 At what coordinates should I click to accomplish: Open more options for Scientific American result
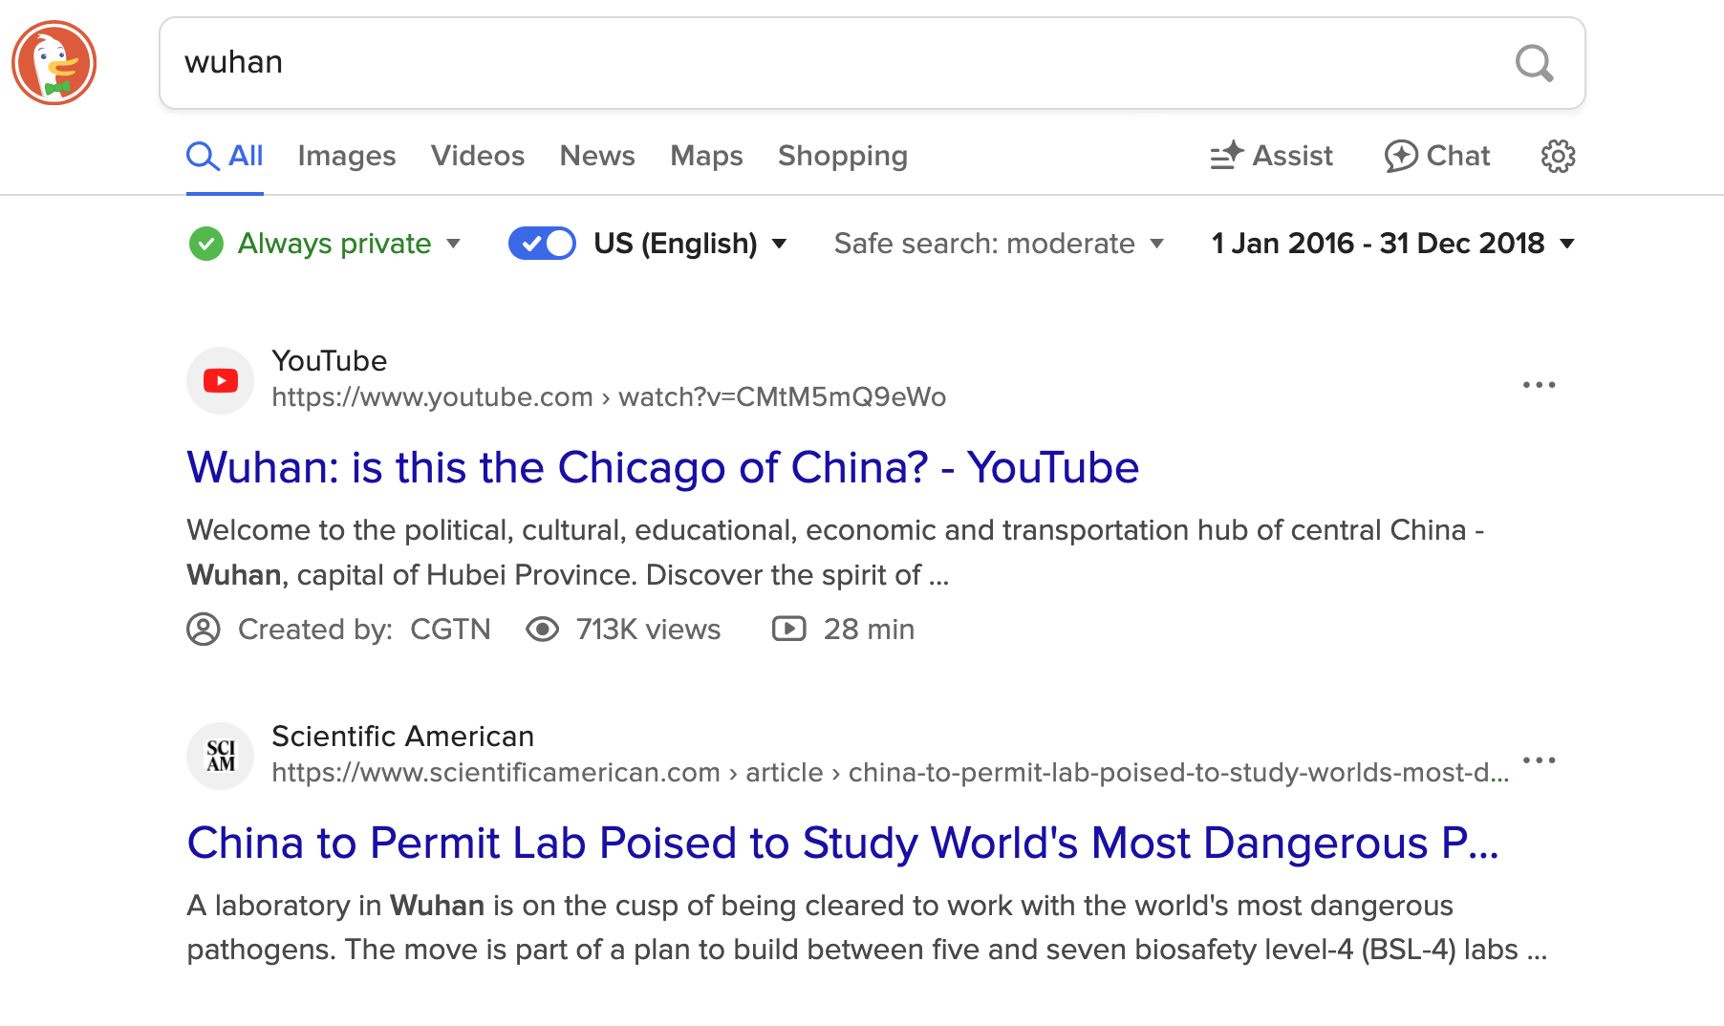(1539, 760)
